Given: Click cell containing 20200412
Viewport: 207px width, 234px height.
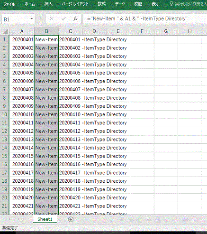Looking at the screenshot, I should click(x=22, y=131).
